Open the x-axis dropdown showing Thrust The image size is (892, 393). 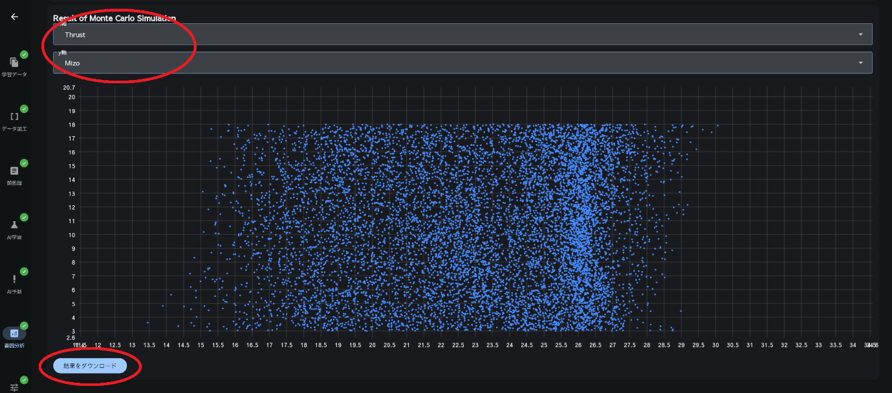point(462,34)
